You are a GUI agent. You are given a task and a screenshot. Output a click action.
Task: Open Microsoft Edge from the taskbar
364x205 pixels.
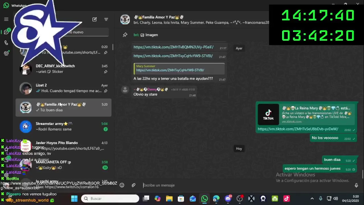coord(216,198)
